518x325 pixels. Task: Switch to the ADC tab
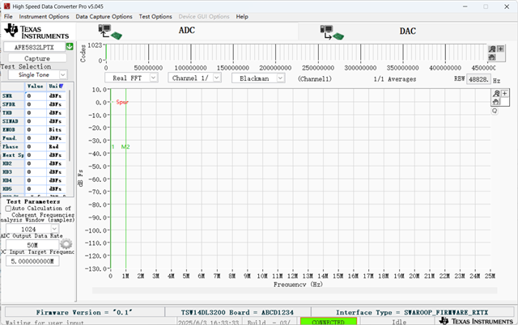[187, 31]
